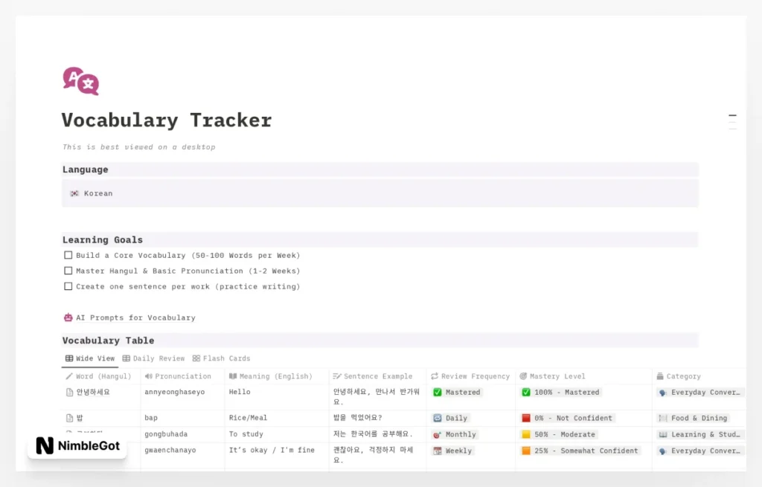Screen dimensions: 762x487
Task: Switch to the Daily Review view
Action: [x=154, y=358]
